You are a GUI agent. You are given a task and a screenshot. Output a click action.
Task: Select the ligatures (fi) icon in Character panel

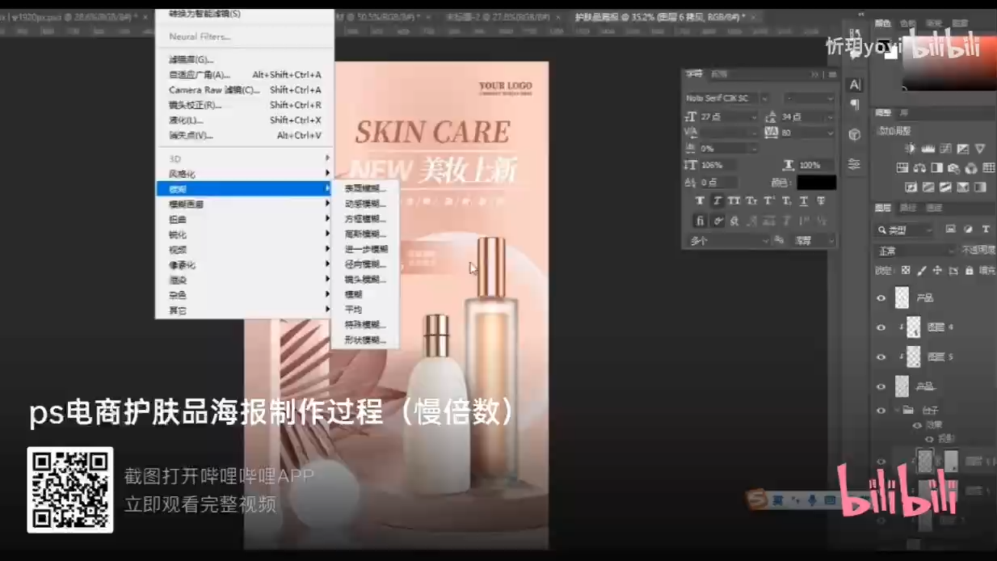click(x=700, y=220)
